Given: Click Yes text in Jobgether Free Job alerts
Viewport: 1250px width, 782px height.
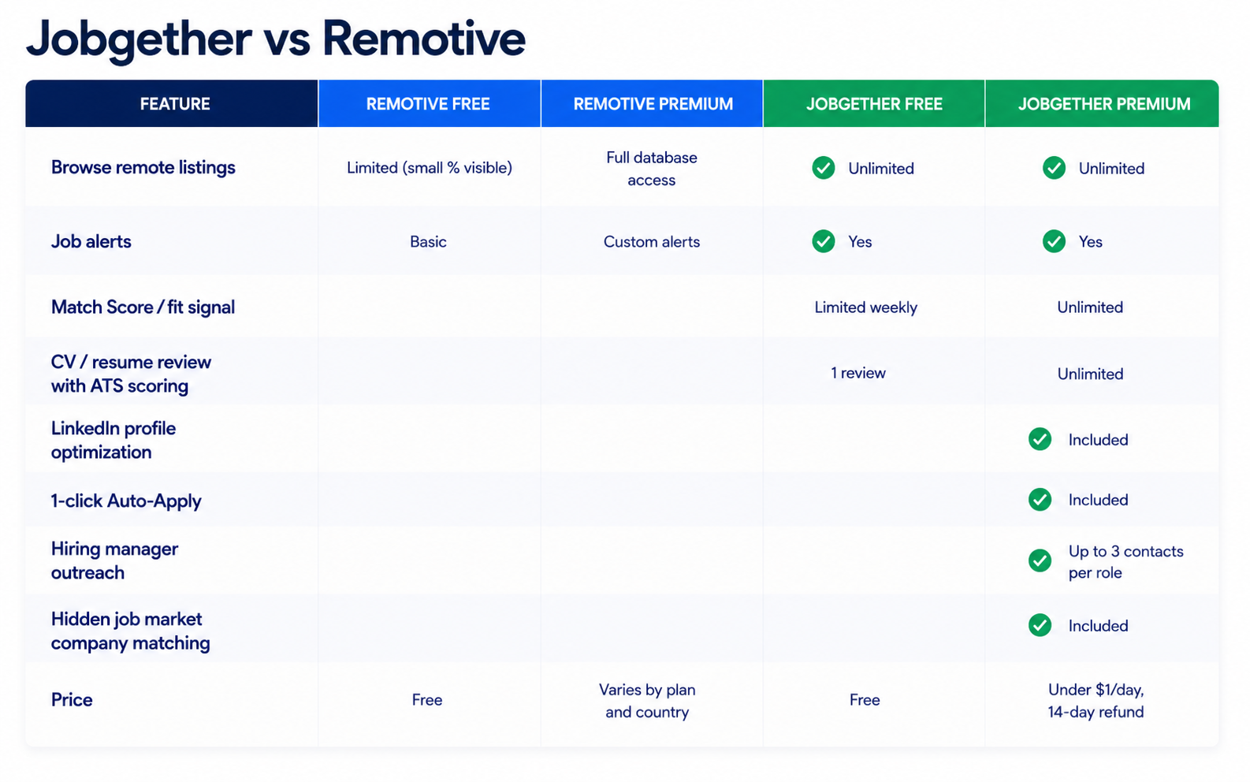Looking at the screenshot, I should [860, 241].
